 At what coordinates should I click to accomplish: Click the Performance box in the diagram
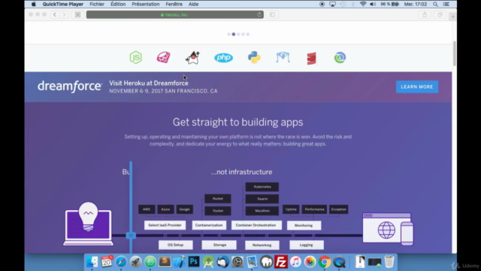pyautogui.click(x=314, y=209)
